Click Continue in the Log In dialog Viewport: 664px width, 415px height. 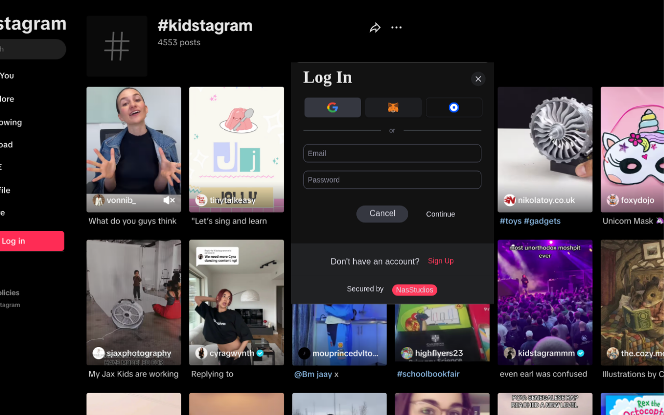440,214
